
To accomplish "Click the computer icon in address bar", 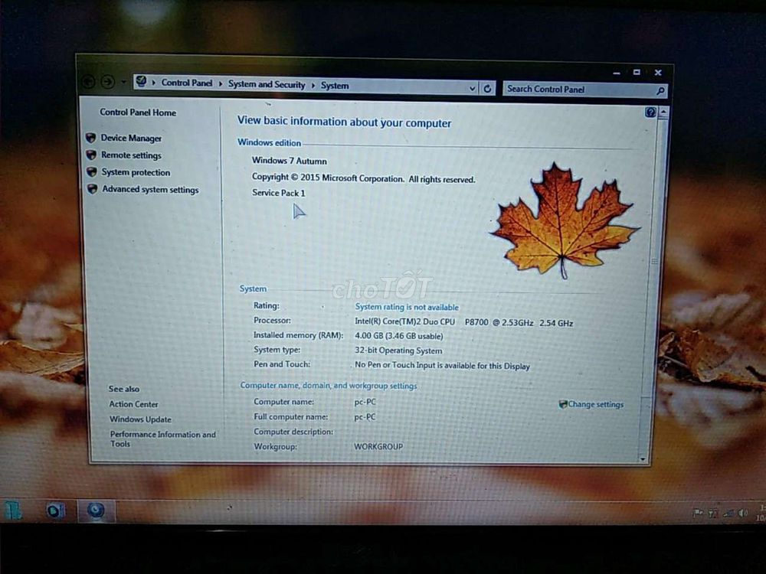I will pyautogui.click(x=141, y=82).
